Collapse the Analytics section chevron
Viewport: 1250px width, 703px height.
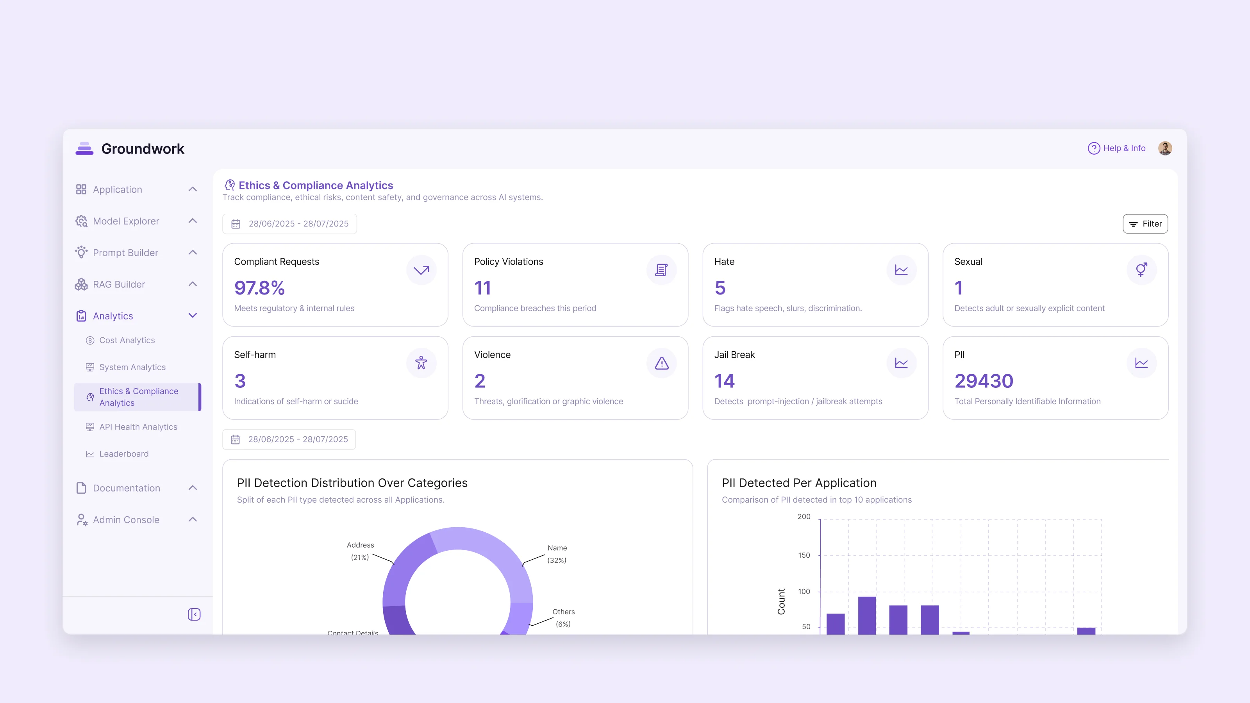[193, 315]
